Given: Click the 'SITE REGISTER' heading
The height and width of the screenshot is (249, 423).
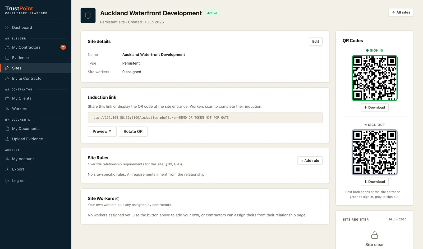Looking at the screenshot, I should point(356,220).
